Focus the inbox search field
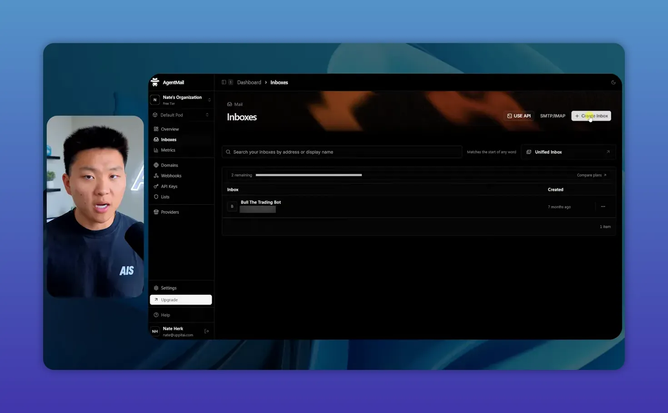 [x=342, y=152]
